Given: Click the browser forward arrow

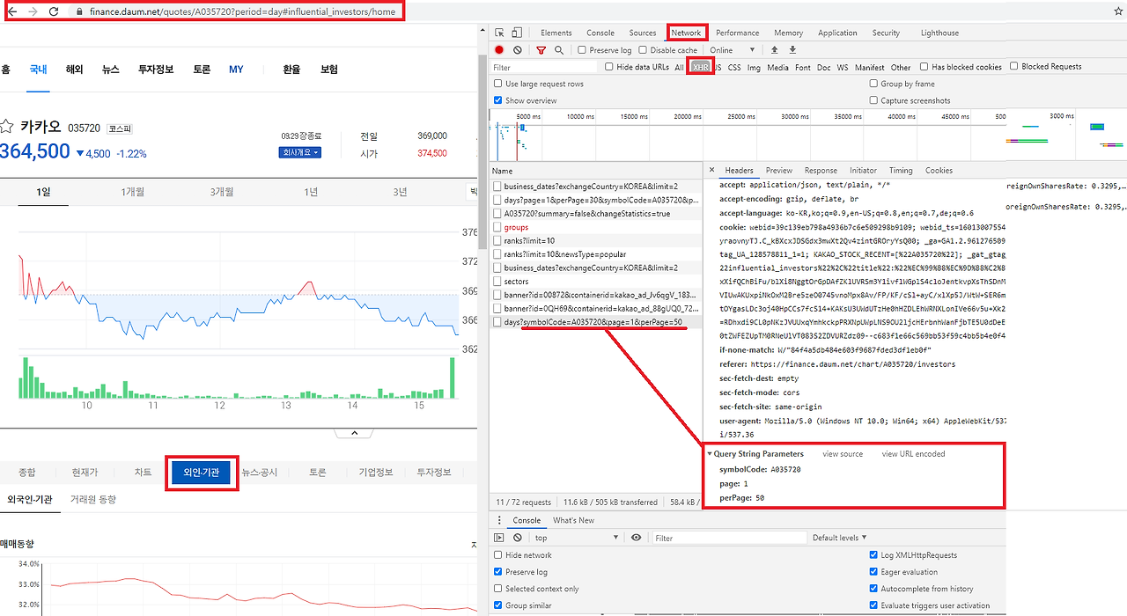Looking at the screenshot, I should pos(33,11).
